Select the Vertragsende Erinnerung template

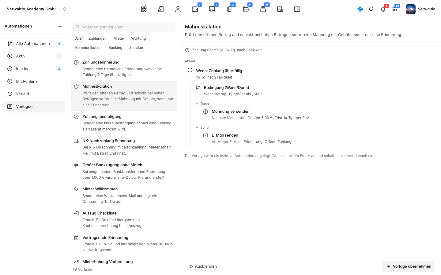point(124,244)
